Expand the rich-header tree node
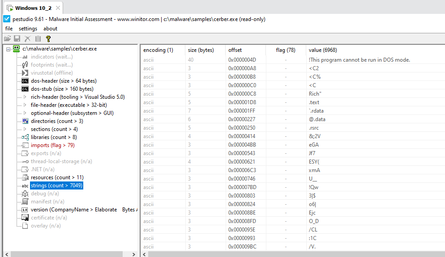 (x=25, y=97)
